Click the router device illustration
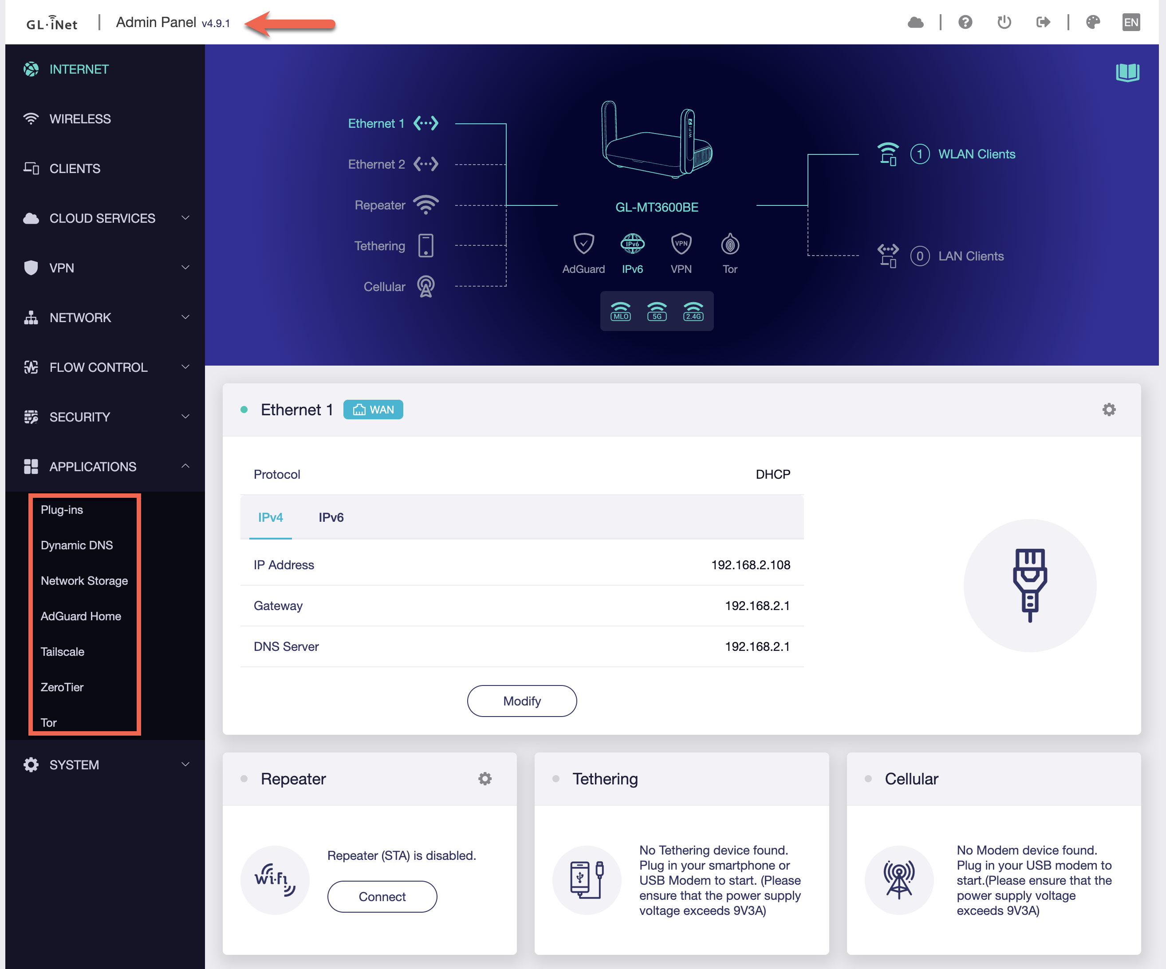Image resolution: width=1166 pixels, height=969 pixels. tap(657, 139)
